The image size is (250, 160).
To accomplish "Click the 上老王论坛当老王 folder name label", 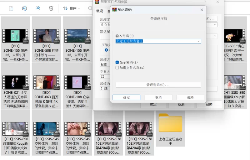I will coord(170,141).
